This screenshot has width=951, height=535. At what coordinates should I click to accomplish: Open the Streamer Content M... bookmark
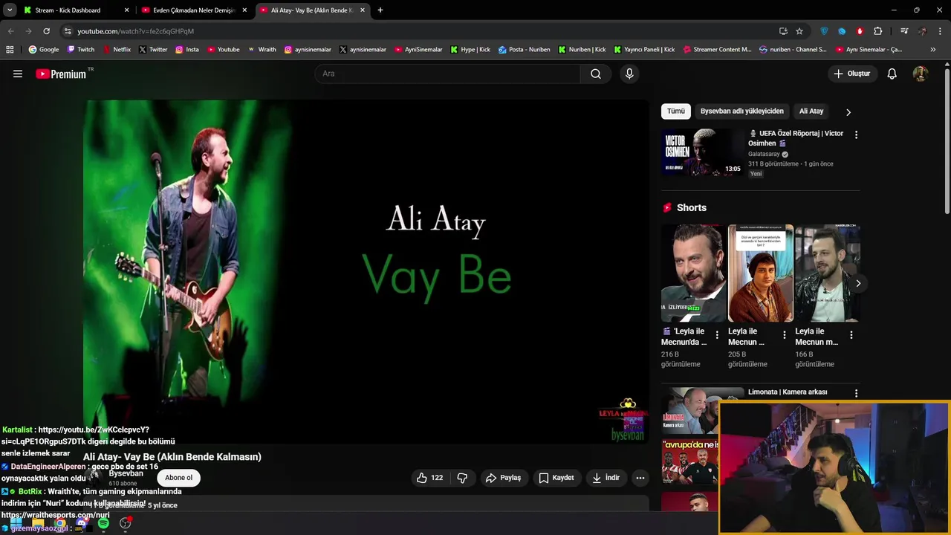717,50
